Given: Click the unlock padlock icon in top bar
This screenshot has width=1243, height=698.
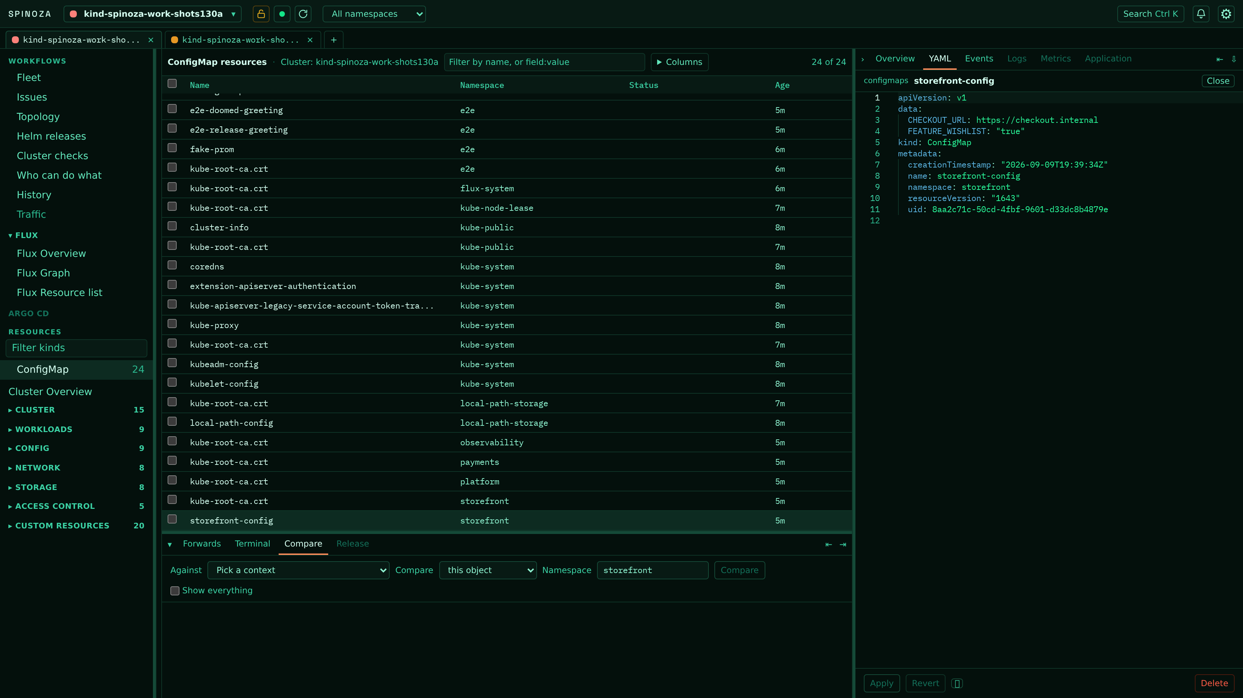Looking at the screenshot, I should (260, 14).
